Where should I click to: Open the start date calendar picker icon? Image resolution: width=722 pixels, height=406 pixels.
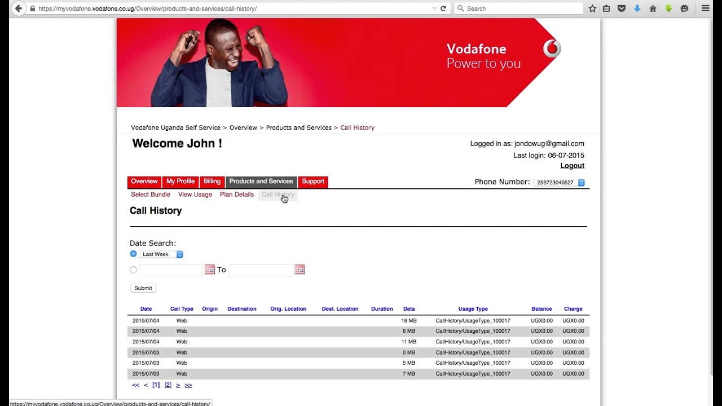(210, 270)
